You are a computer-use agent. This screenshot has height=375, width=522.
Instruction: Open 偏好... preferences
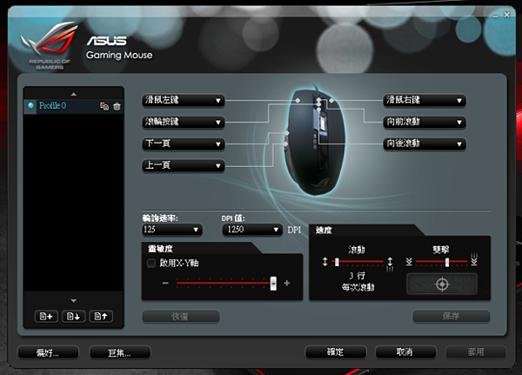click(48, 352)
